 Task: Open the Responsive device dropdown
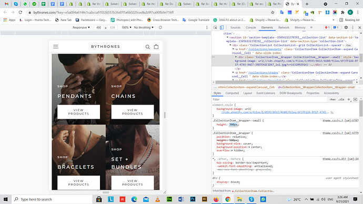pyautogui.click(x=81, y=27)
